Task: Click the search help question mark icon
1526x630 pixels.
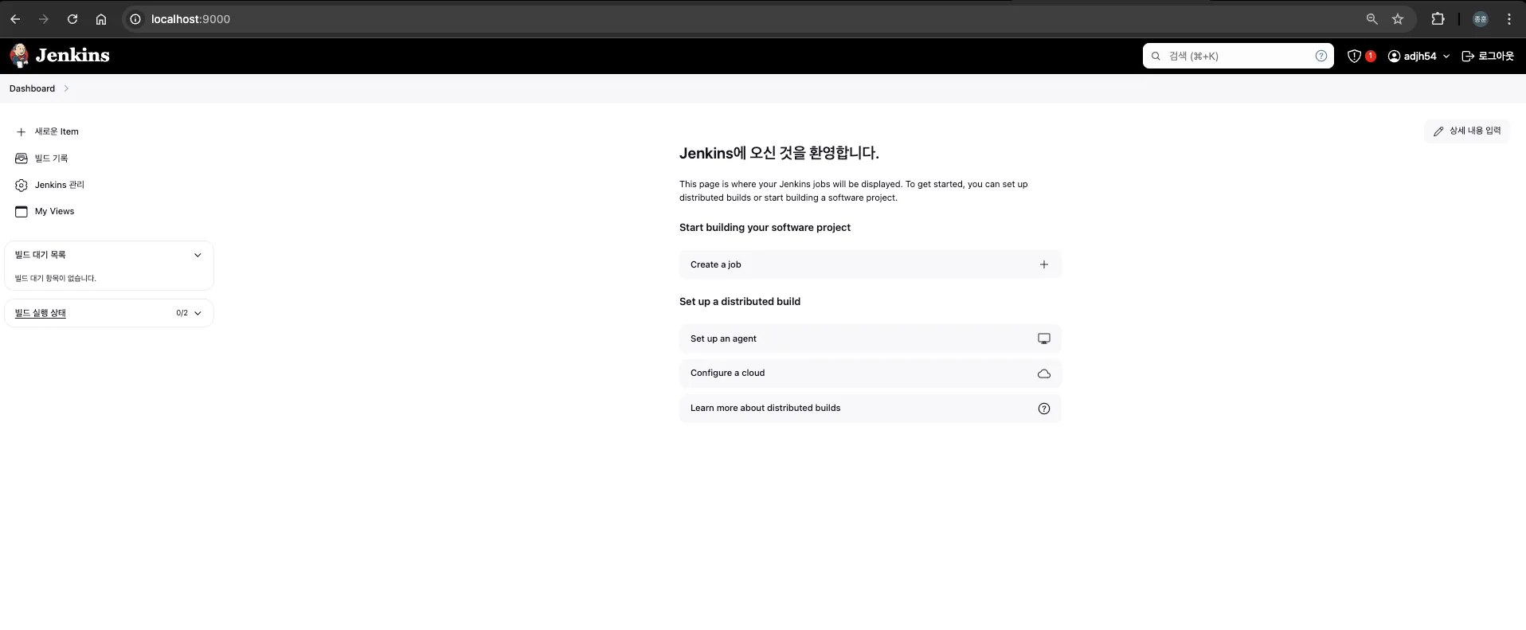Action: [x=1321, y=56]
